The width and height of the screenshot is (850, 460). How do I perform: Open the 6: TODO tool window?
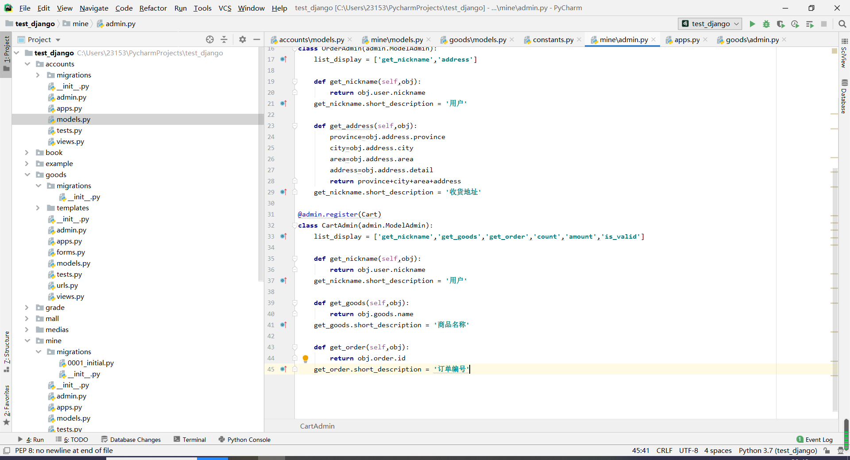click(x=72, y=440)
